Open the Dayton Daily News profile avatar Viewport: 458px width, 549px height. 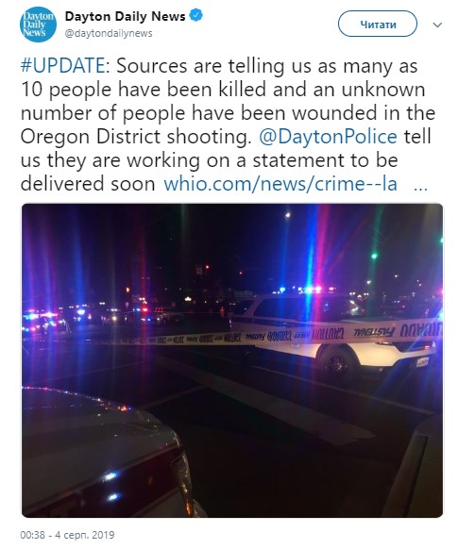pyautogui.click(x=38, y=25)
